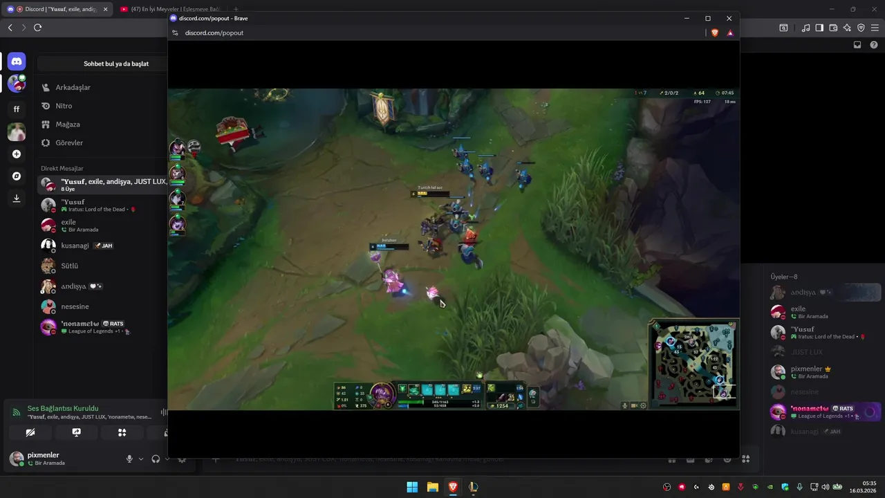Viewport: 885px width, 498px height.
Task: Open Brave VPN shield icon
Action: (x=861, y=28)
